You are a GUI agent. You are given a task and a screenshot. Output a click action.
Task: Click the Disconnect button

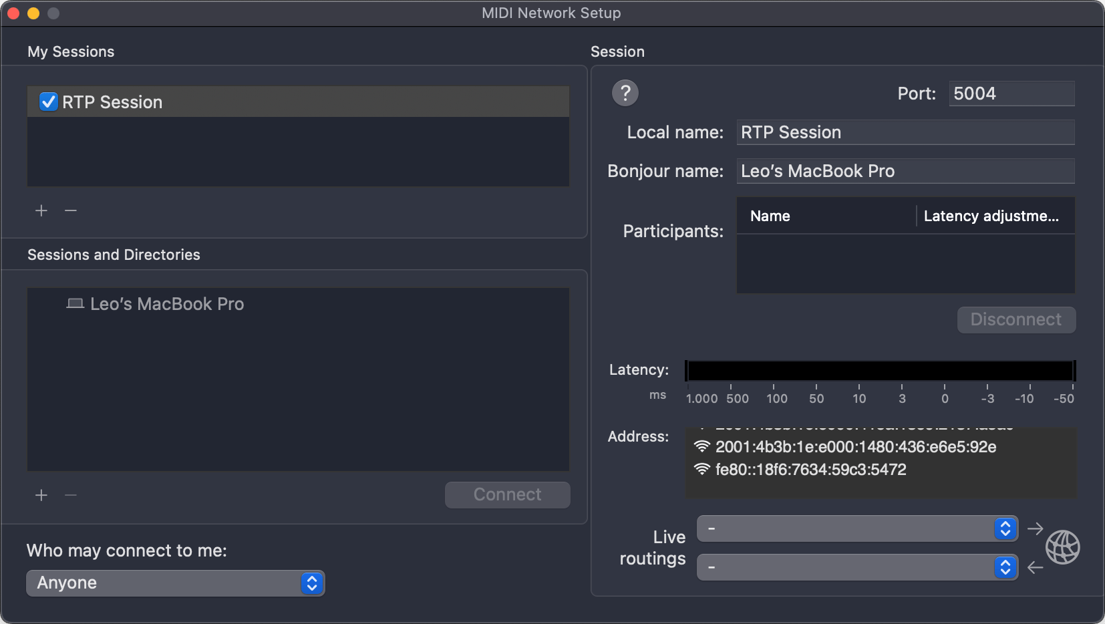click(x=1016, y=320)
